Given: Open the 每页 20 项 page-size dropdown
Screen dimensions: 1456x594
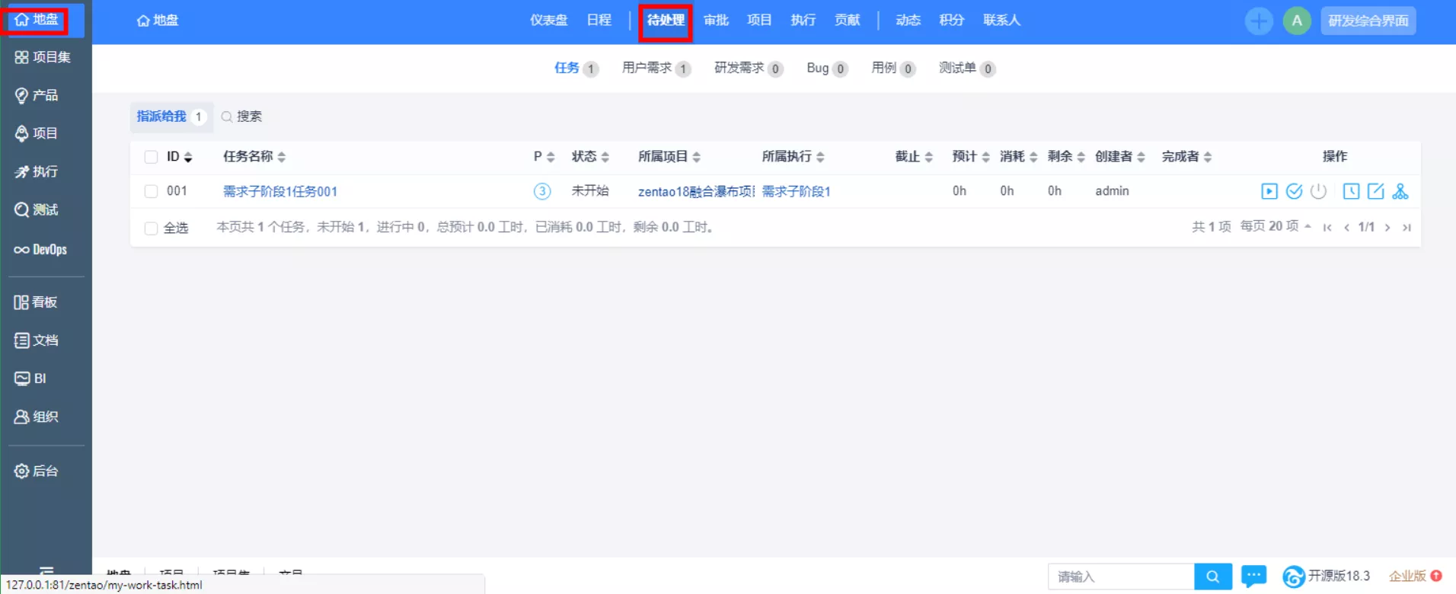Looking at the screenshot, I should [1276, 227].
